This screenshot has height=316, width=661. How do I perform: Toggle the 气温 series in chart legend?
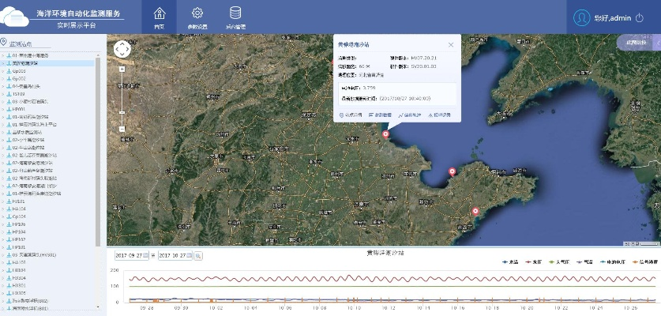click(586, 261)
